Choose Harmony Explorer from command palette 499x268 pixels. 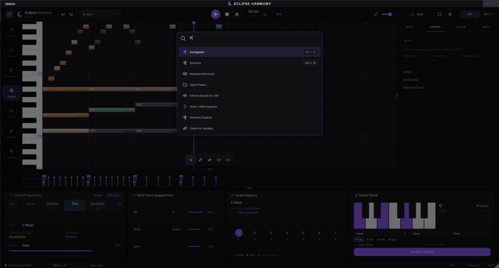[x=249, y=118]
